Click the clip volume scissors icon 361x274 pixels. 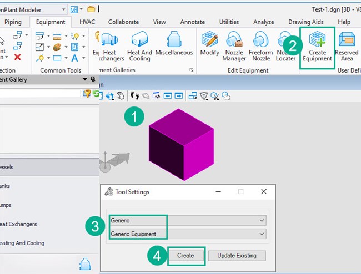[x=215, y=96]
